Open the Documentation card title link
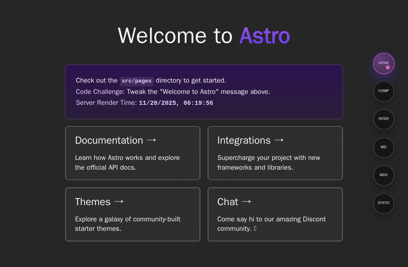Viewport: 408px width, 267px height. (x=109, y=140)
